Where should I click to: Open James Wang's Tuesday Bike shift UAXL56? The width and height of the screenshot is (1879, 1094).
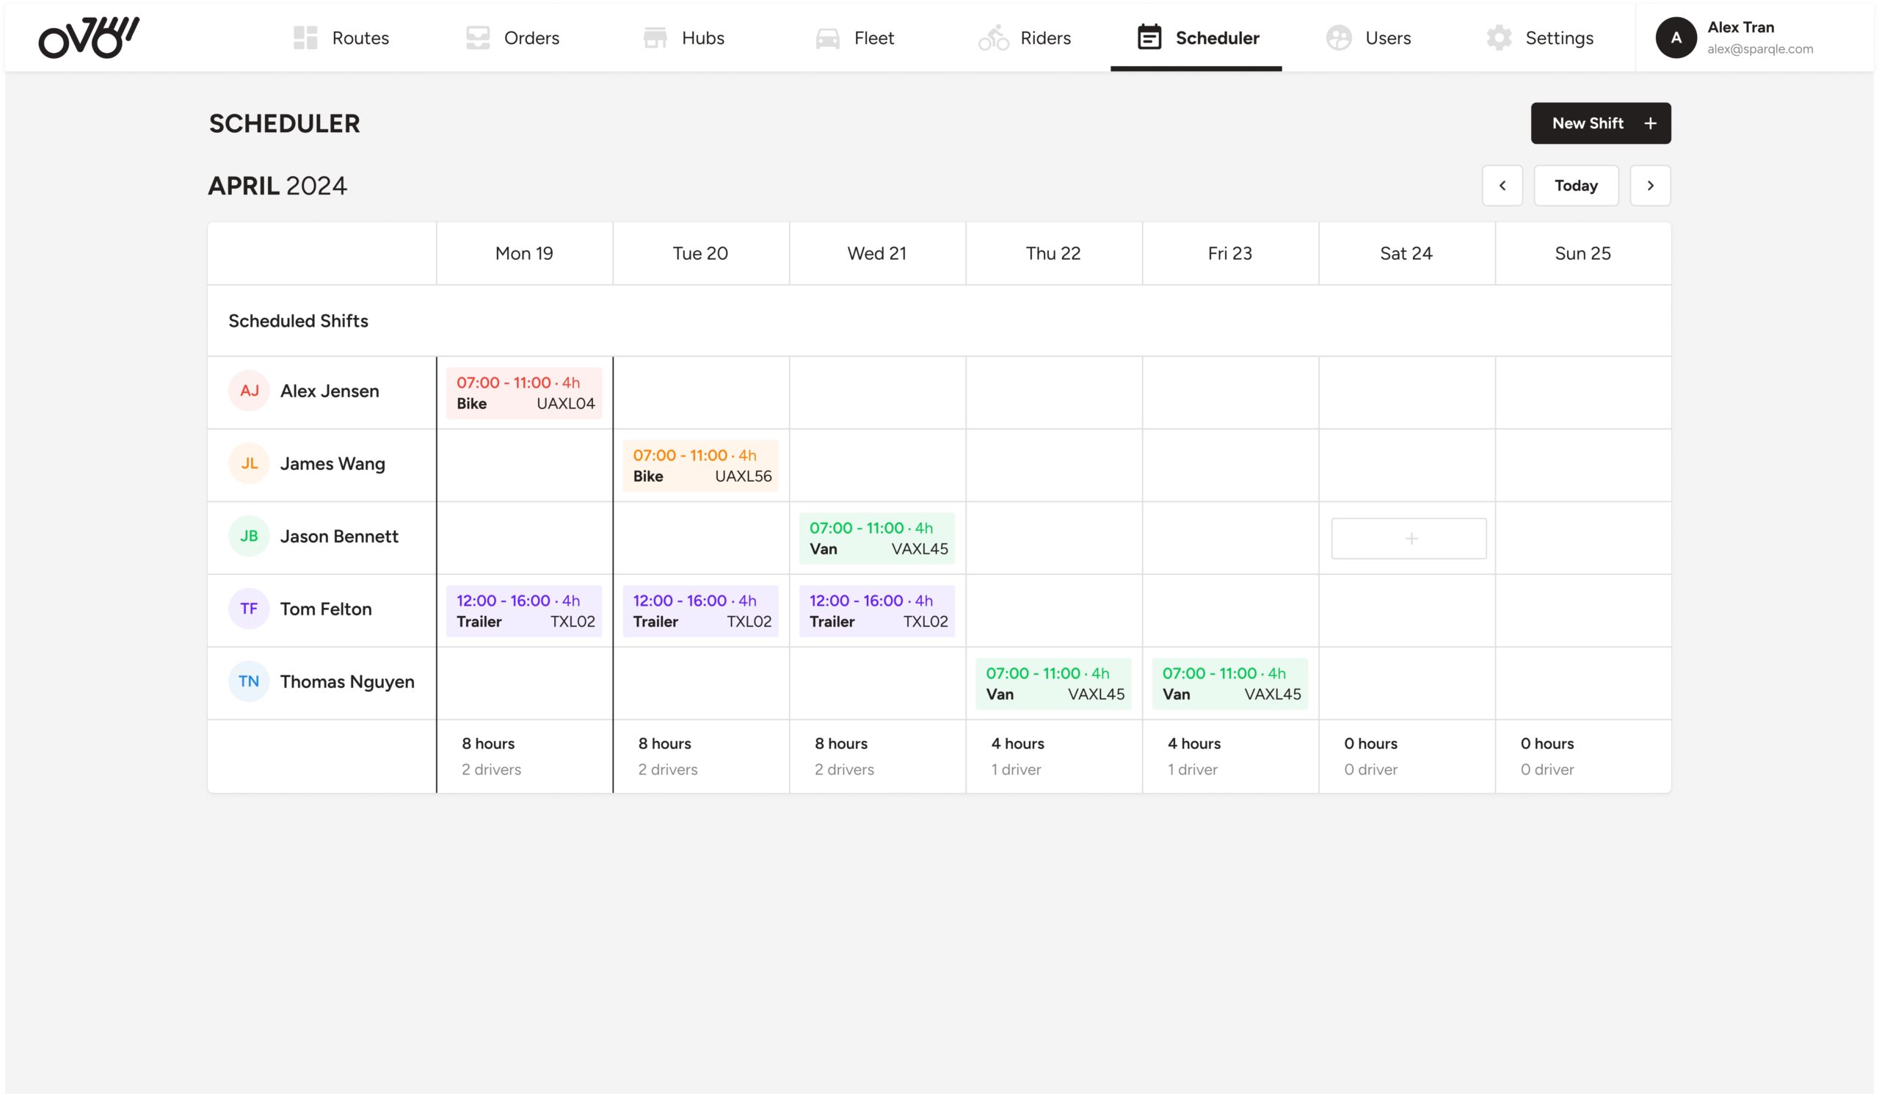pos(700,466)
